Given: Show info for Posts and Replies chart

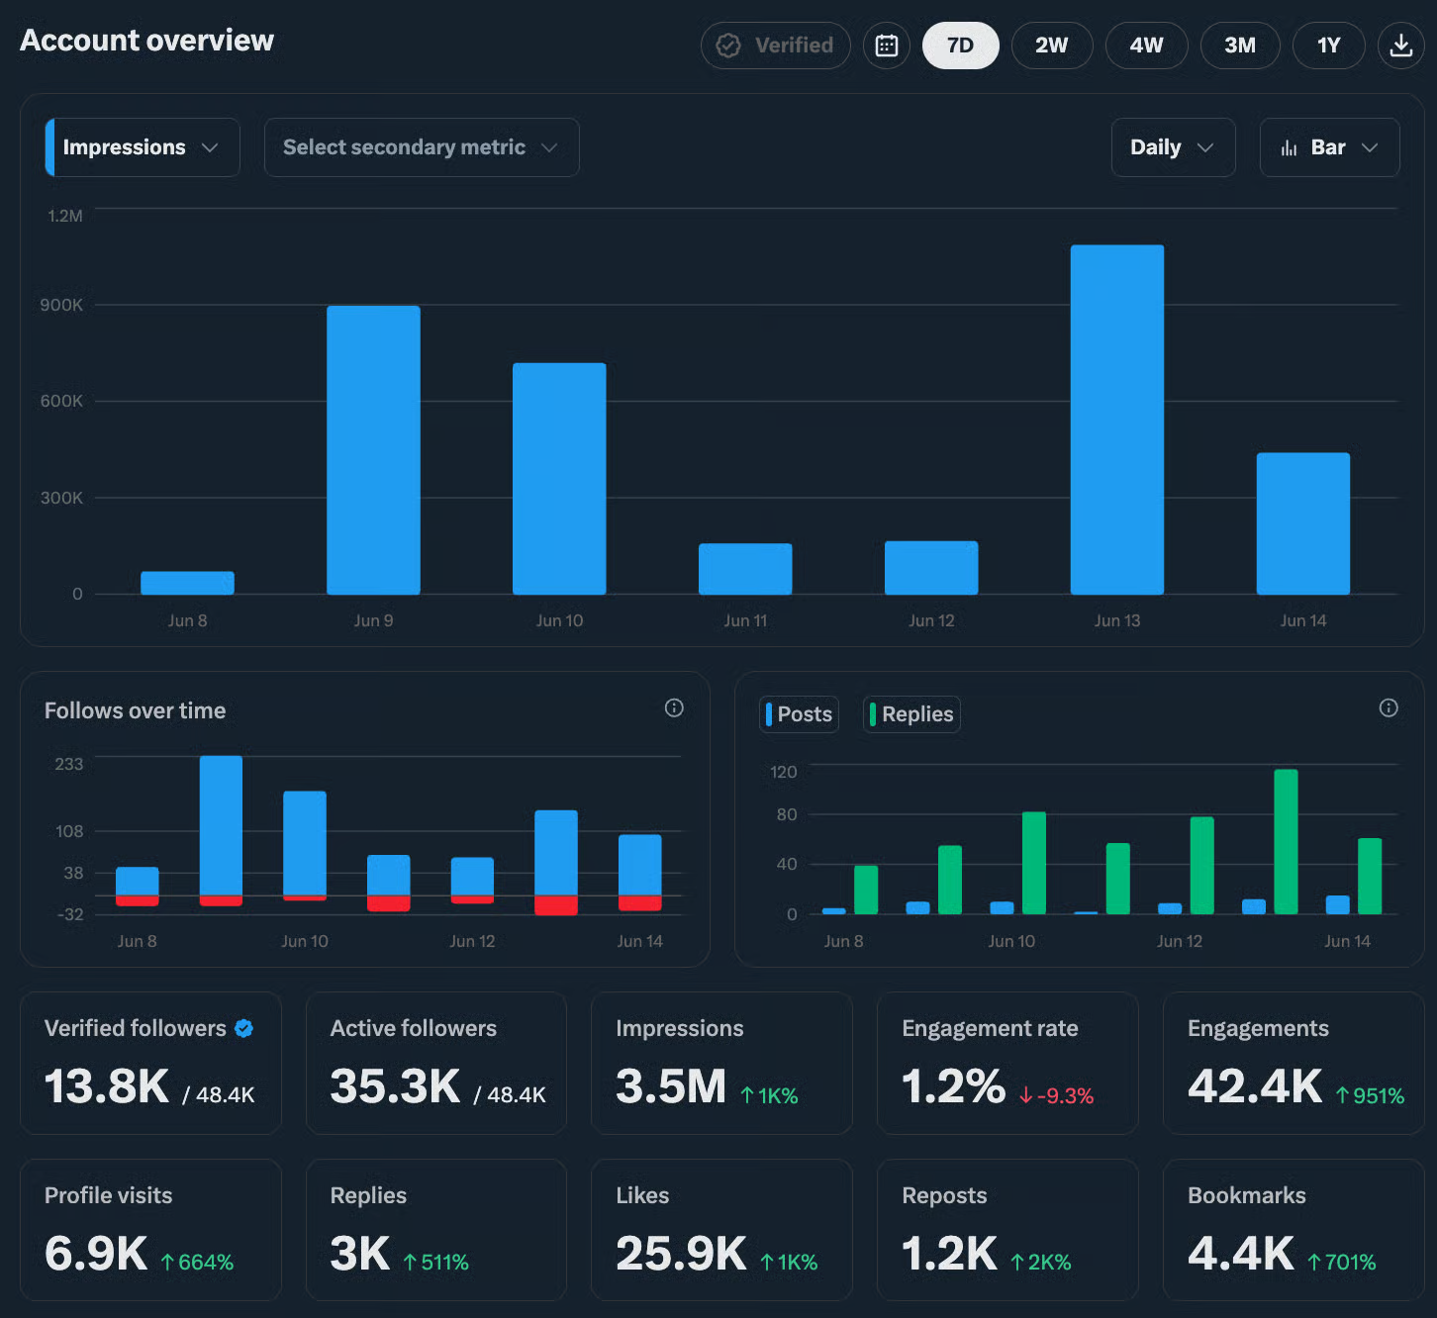Looking at the screenshot, I should click(1389, 707).
